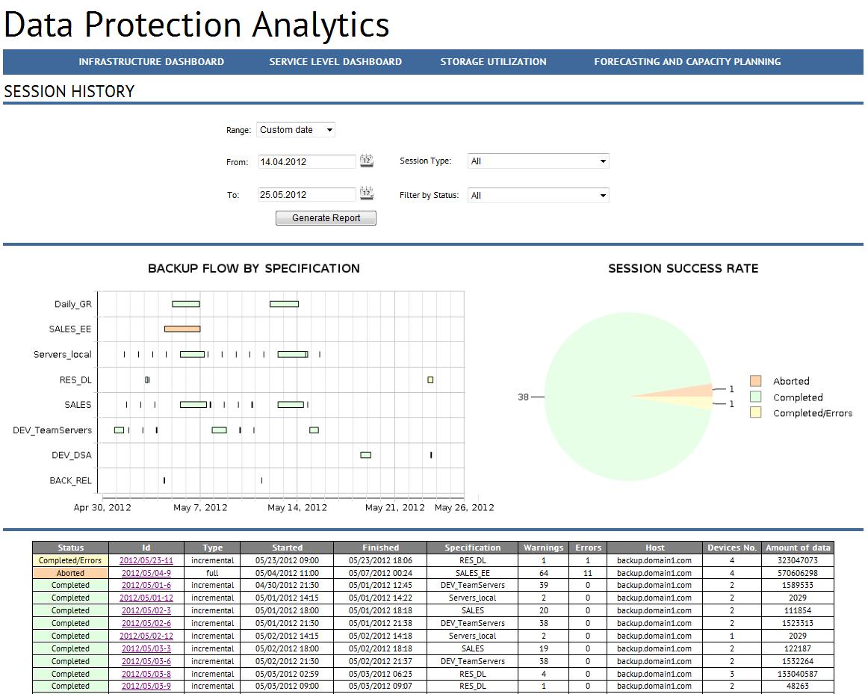This screenshot has height=694, width=868.
Task: Open the calendar picker beside the From field
Action: click(367, 159)
